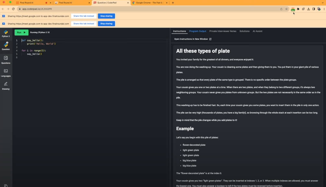Open the Questions panel from the sidebar

6,60
